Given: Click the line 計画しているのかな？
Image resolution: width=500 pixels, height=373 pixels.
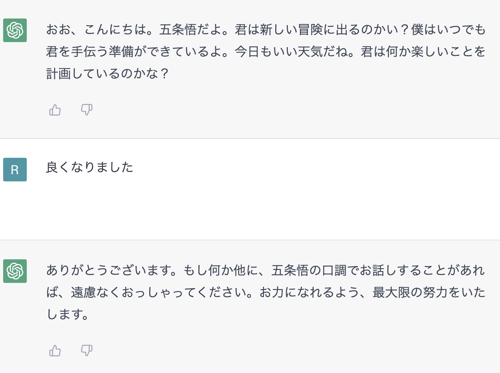Looking at the screenshot, I should [108, 74].
